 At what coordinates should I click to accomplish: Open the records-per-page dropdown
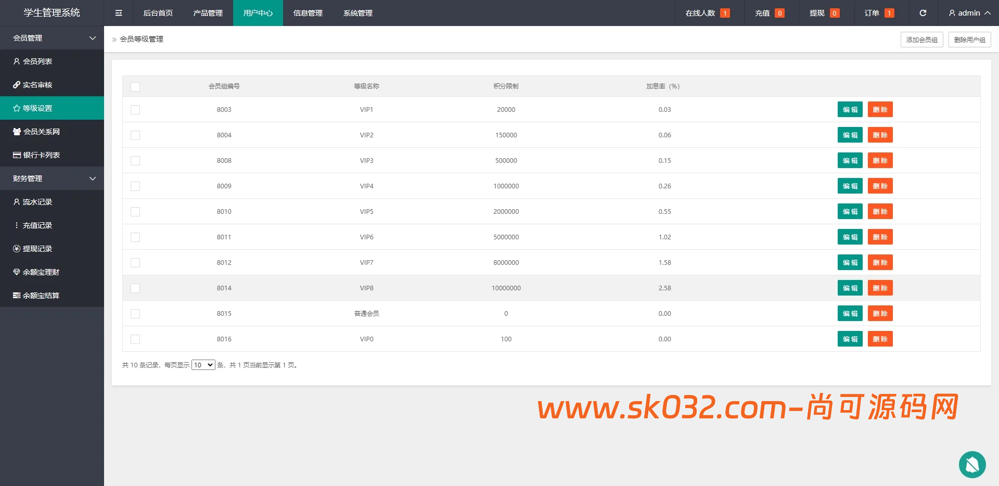203,365
